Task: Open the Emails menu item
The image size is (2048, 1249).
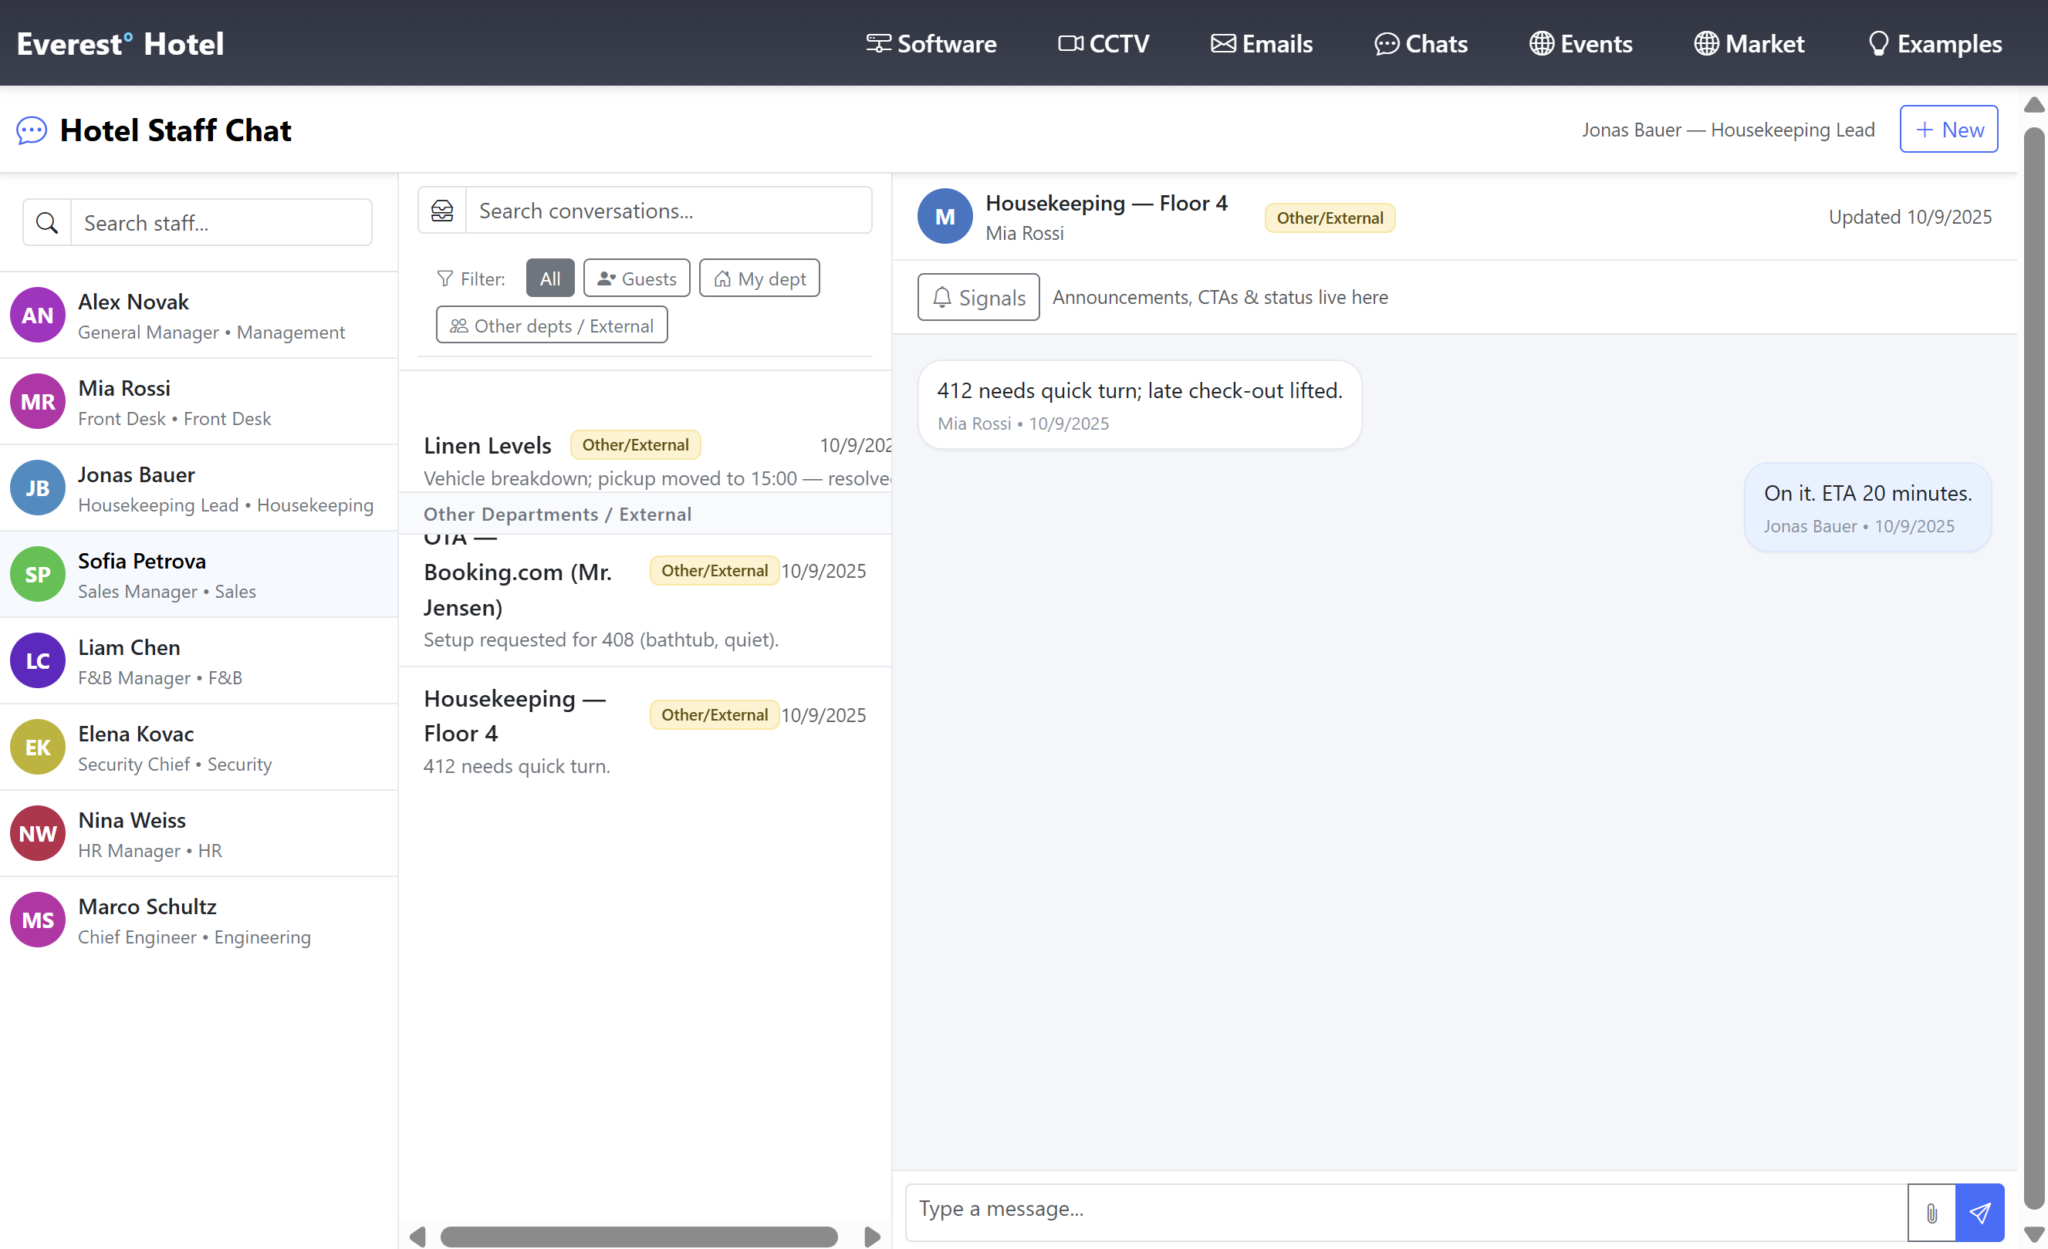Action: click(x=1262, y=43)
